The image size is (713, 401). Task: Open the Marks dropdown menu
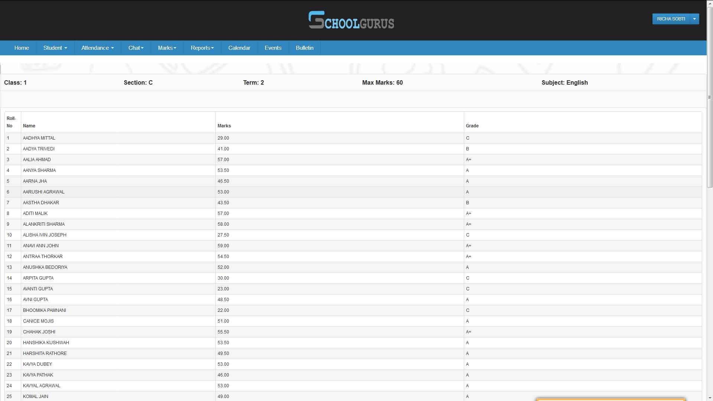[x=167, y=48]
